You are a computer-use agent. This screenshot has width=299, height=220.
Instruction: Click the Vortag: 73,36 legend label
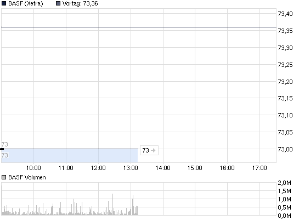click(80, 3)
